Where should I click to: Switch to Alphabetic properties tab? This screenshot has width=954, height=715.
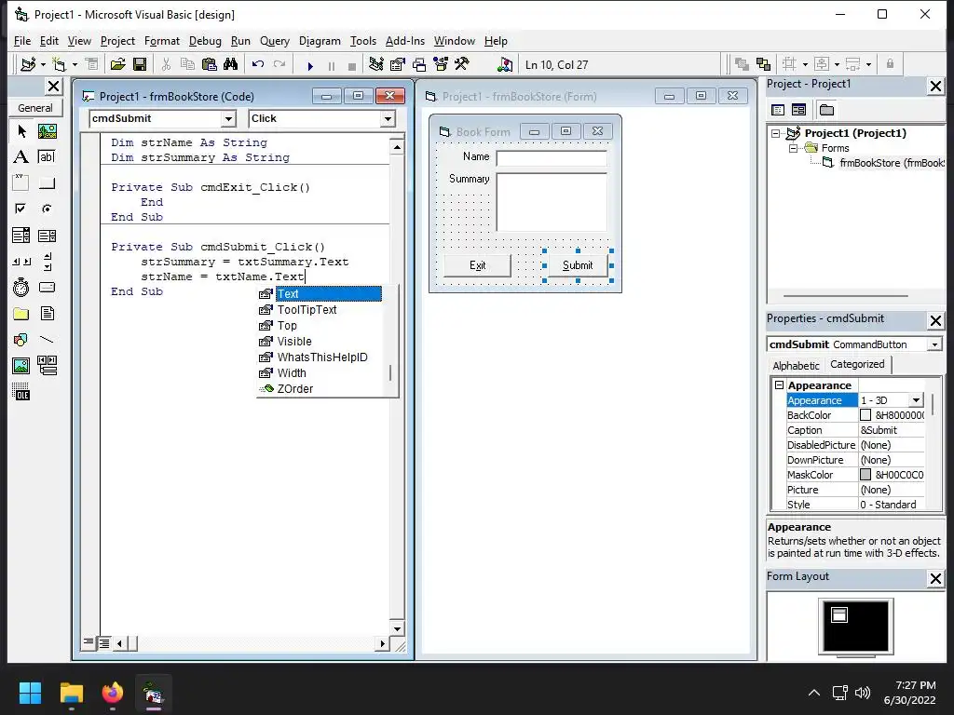796,365
